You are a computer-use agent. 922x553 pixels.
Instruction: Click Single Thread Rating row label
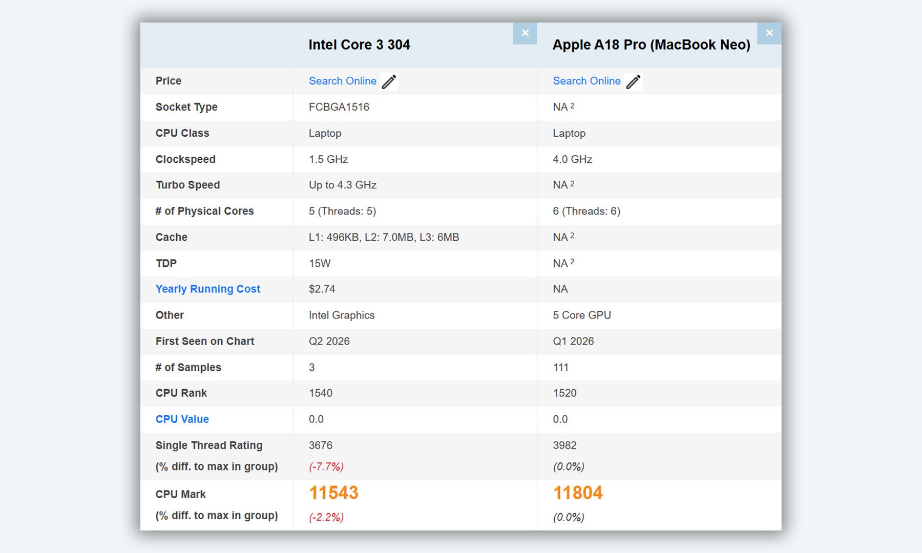pos(209,445)
